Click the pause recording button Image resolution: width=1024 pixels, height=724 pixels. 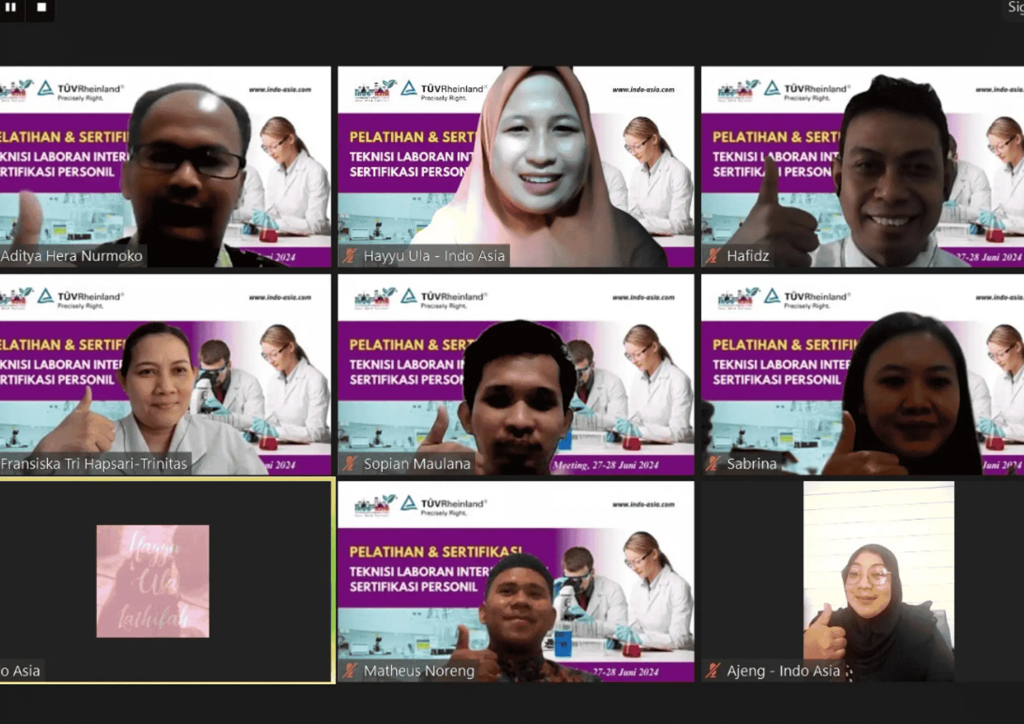[11, 8]
